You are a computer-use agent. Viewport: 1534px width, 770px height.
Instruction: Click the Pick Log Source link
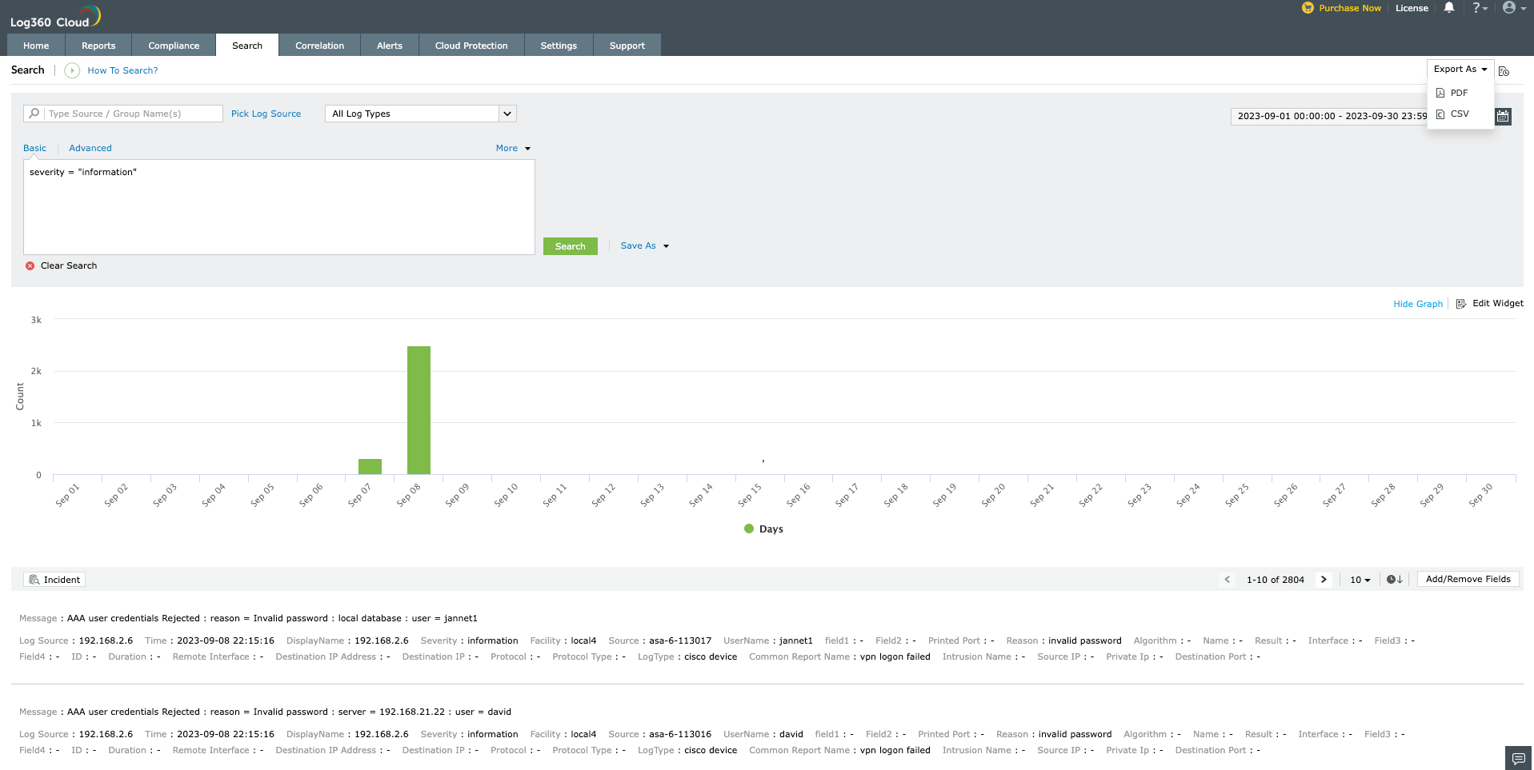(266, 114)
